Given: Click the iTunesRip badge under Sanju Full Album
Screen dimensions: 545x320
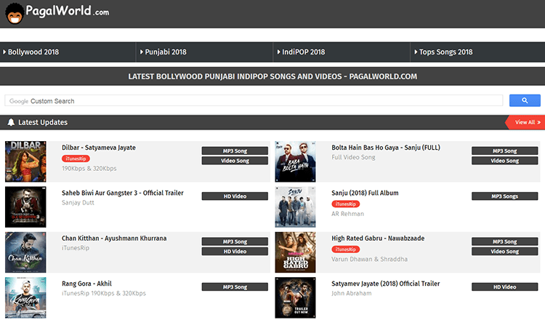Looking at the screenshot, I should [x=345, y=204].
